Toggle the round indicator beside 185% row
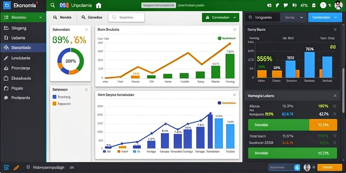The image size is (346, 173). 334,106
